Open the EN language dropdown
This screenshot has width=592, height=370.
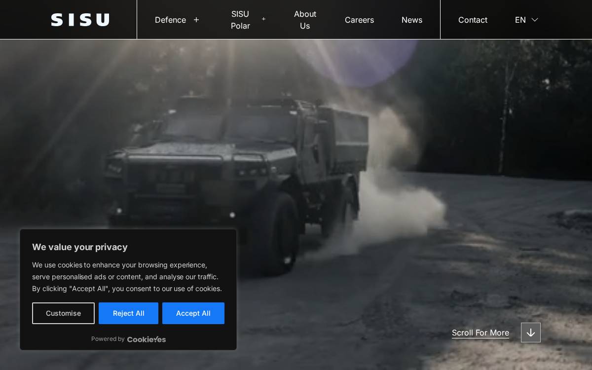click(526, 20)
